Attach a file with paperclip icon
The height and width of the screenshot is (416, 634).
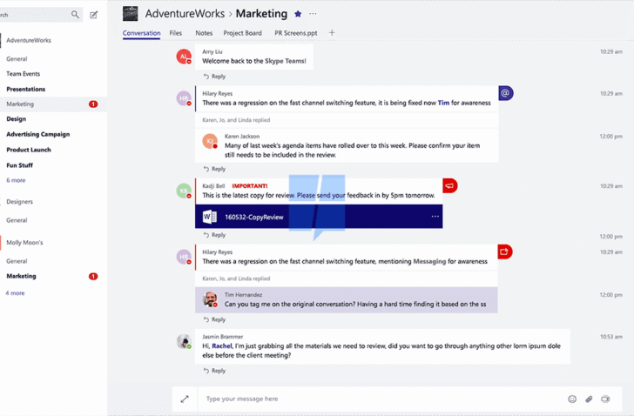[589, 399]
